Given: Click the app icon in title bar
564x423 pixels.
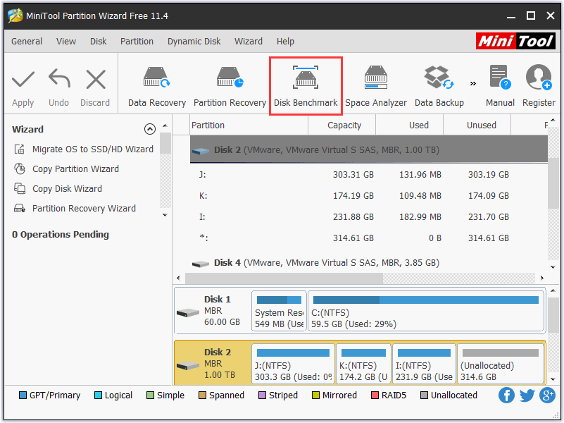Looking at the screenshot, I should pos(15,16).
